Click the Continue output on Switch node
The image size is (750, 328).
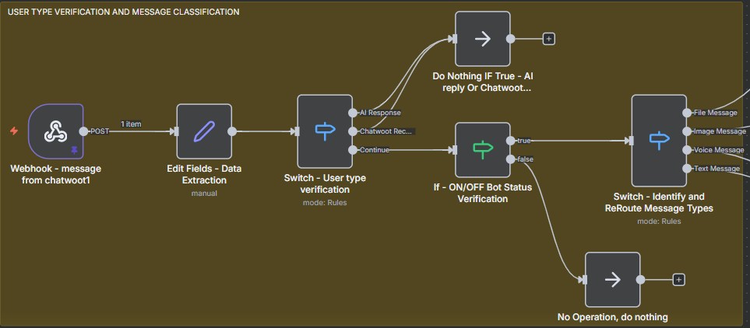(x=353, y=149)
